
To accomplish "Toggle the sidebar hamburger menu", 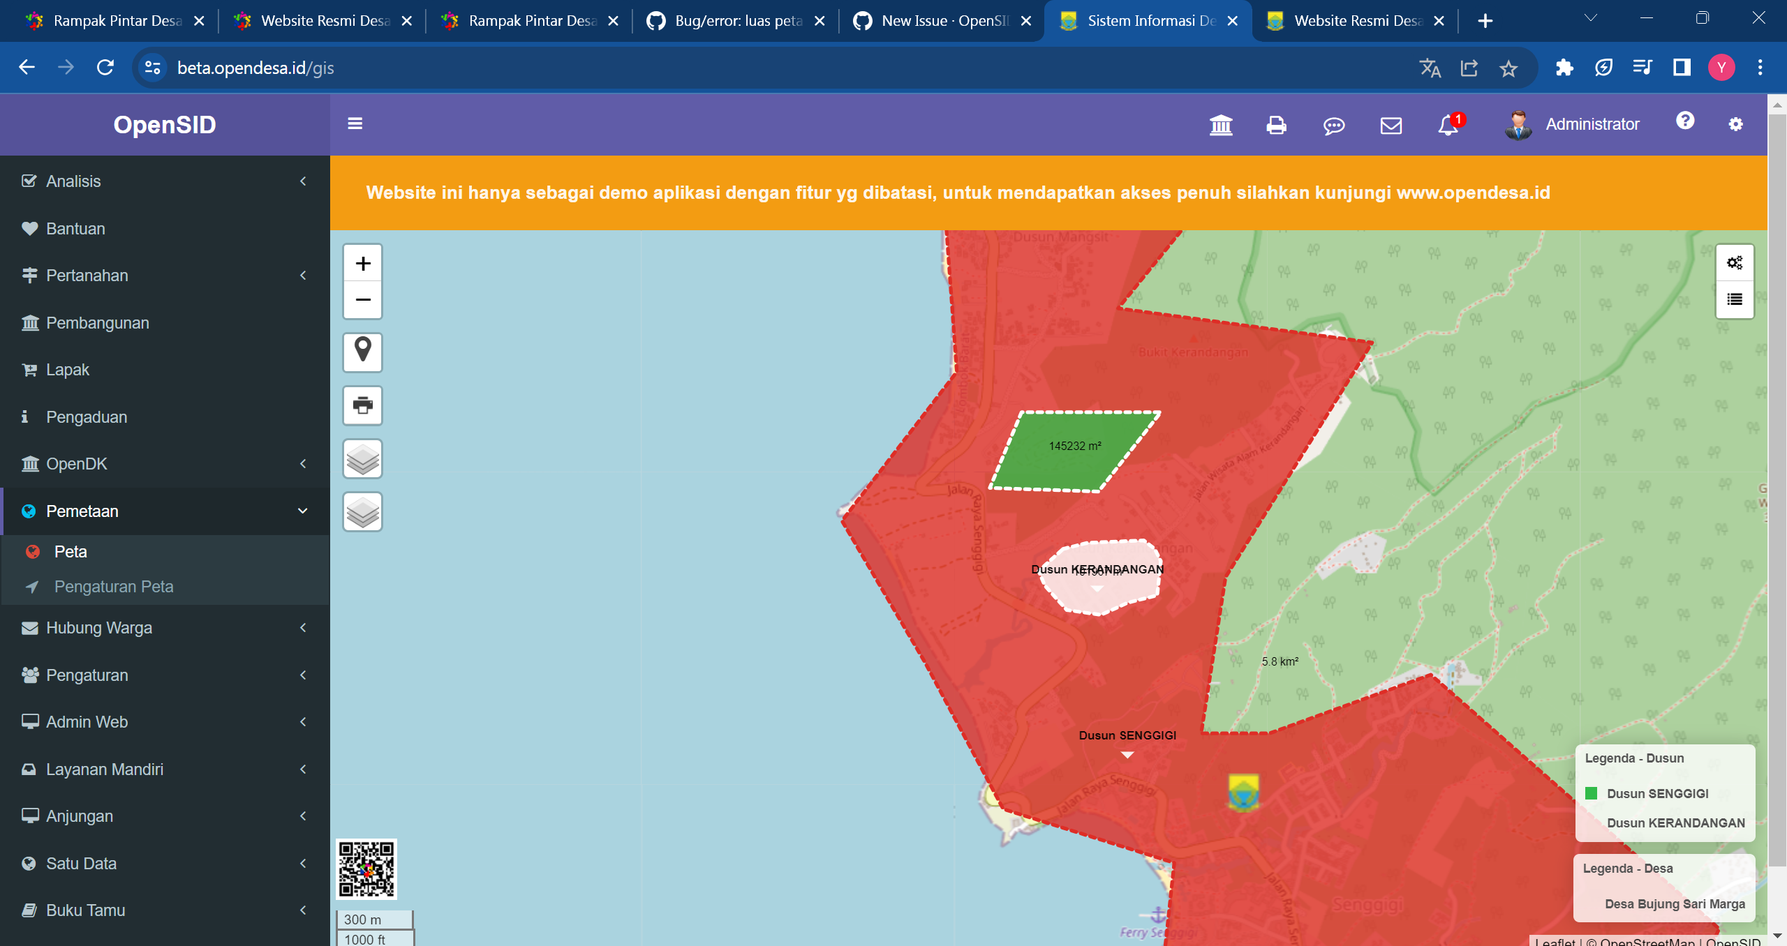I will [355, 123].
